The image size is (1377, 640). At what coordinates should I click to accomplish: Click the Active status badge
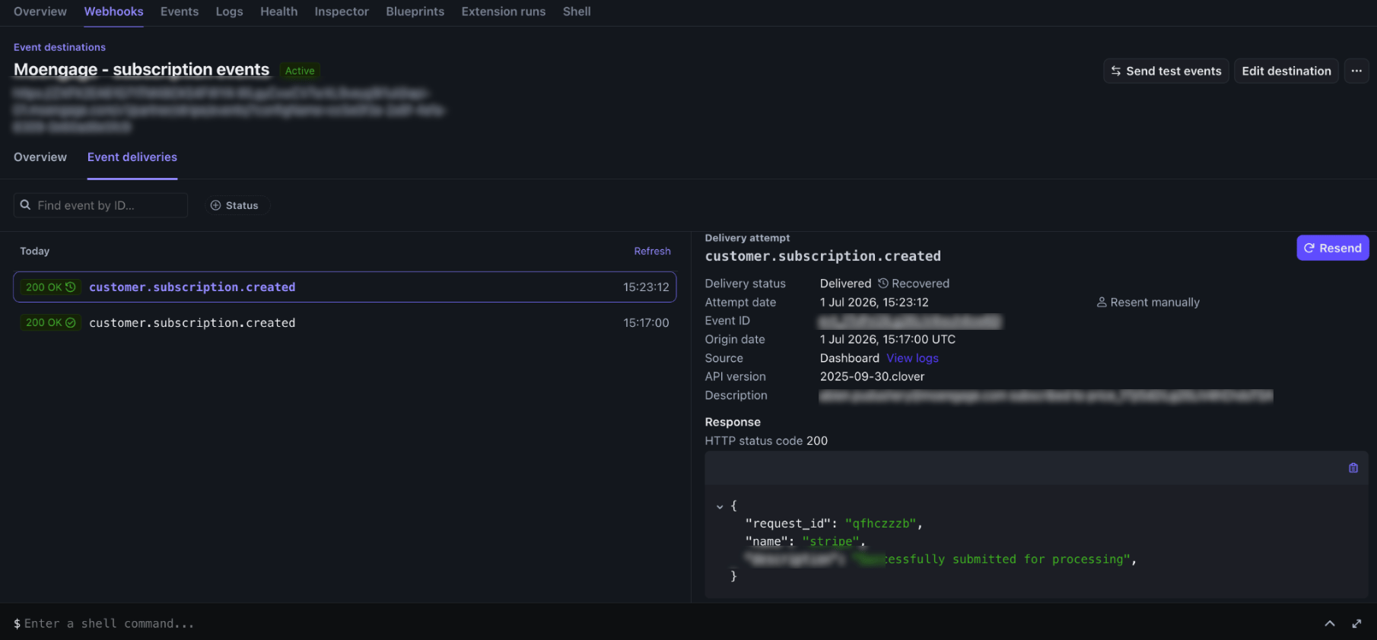300,71
